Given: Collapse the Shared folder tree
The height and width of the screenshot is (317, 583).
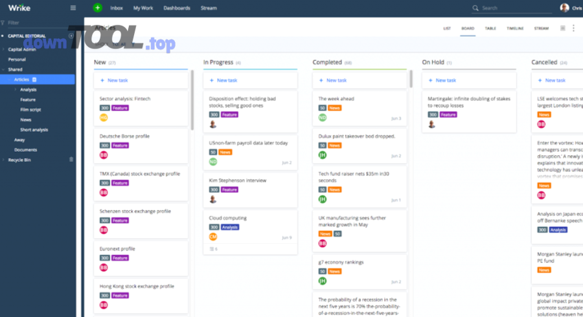Looking at the screenshot, I should coord(3,69).
